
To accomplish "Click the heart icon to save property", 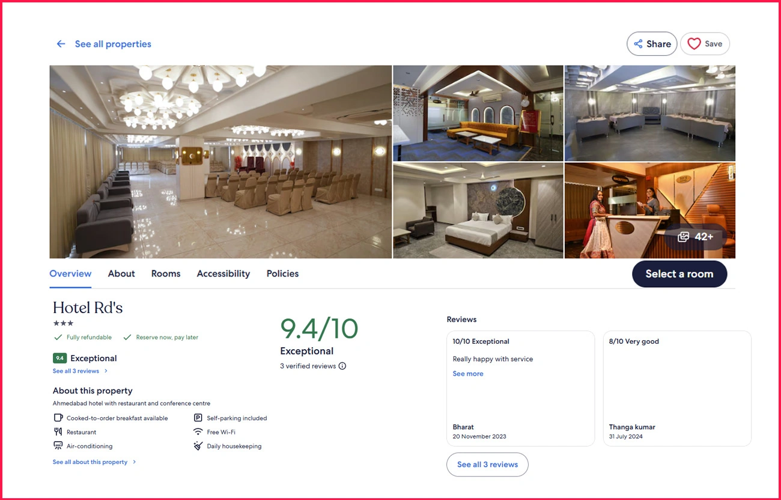I will tap(694, 44).
